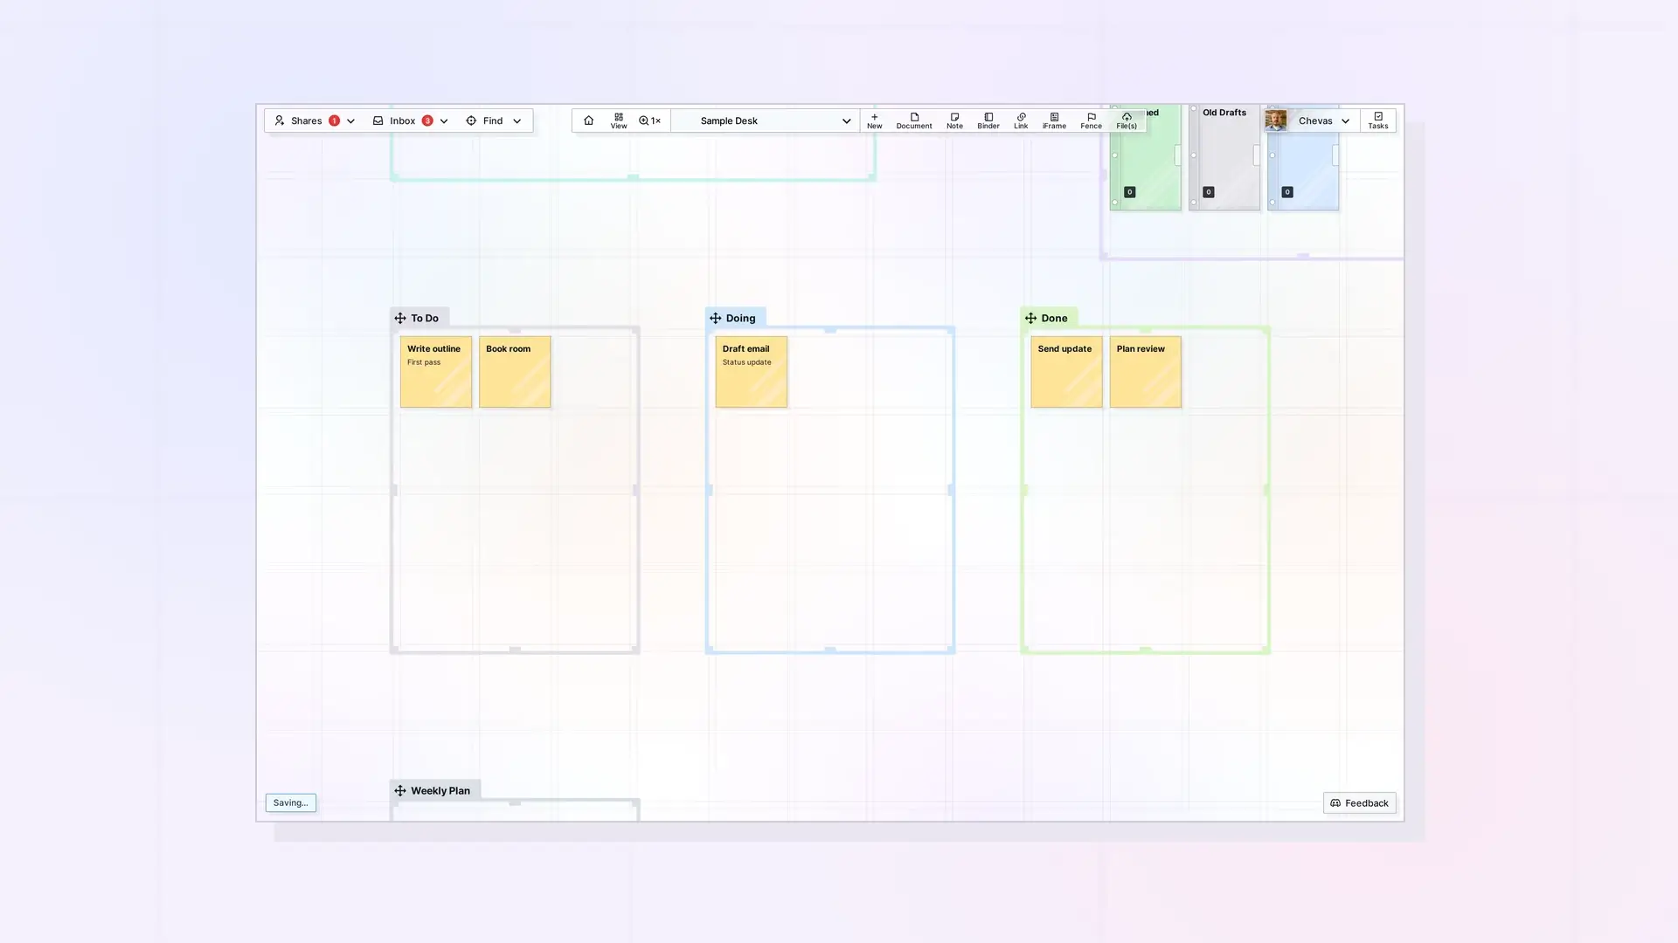Click the Done fence move handle
1678x943 pixels.
tap(1030, 318)
